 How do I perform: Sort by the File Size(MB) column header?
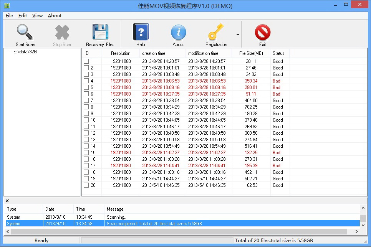click(251, 53)
